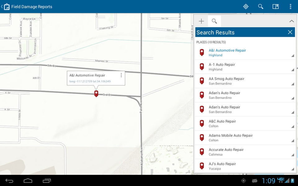Collapse the panel with the up chevron

291,21
